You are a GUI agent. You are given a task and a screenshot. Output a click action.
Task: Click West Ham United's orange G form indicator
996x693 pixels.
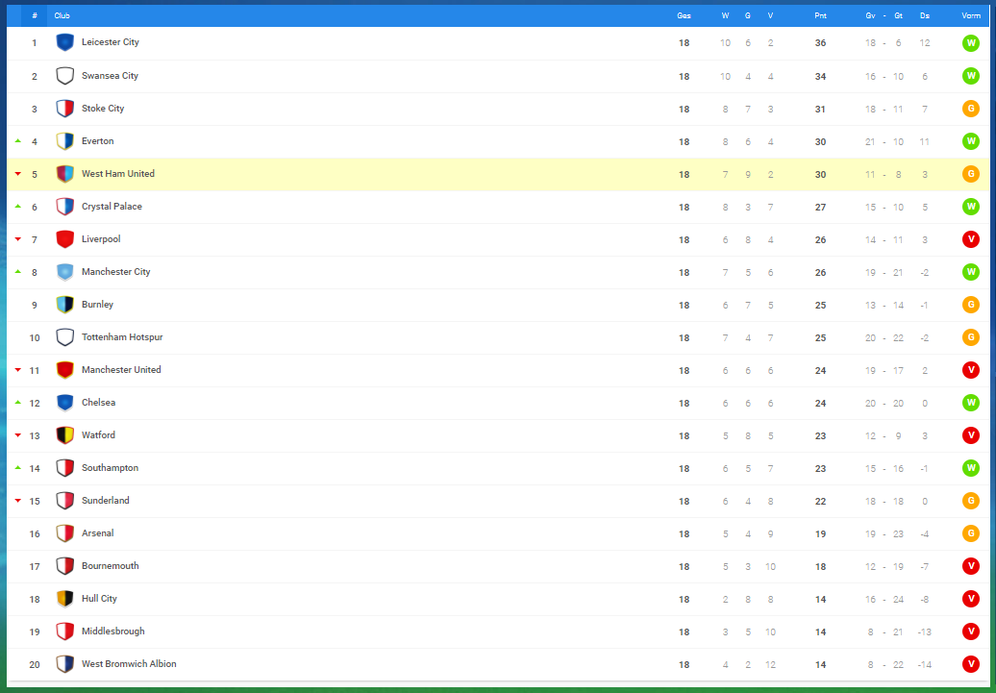[971, 174]
